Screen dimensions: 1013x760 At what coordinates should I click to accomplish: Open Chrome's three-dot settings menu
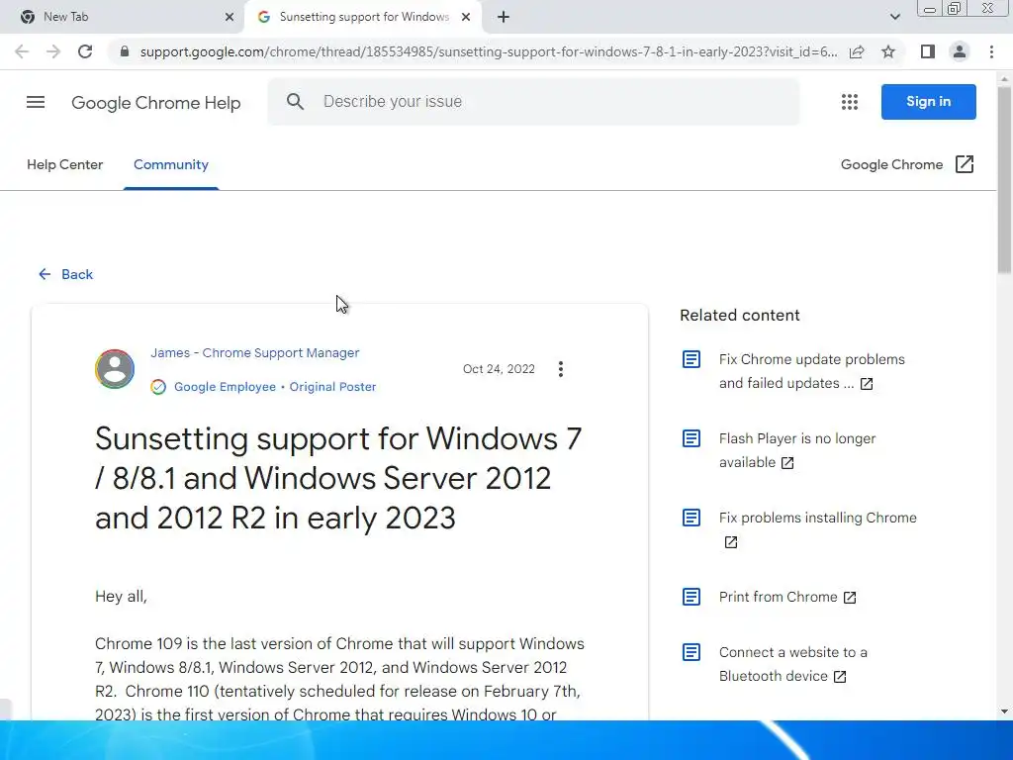pos(991,51)
